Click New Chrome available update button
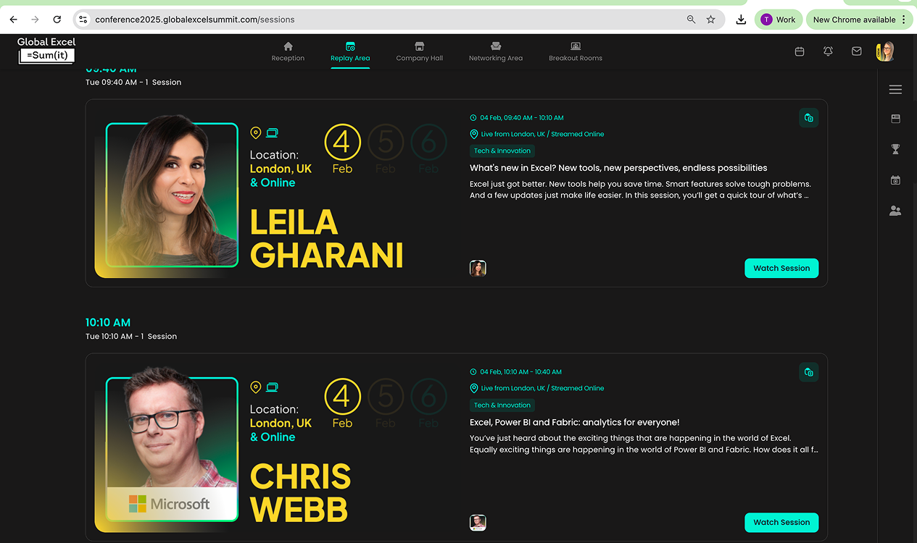The width and height of the screenshot is (917, 543). [860, 20]
